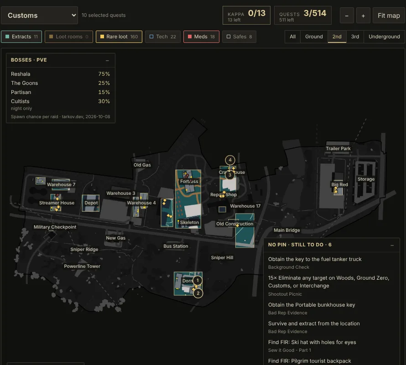Click the Storage map label

[x=366, y=179]
